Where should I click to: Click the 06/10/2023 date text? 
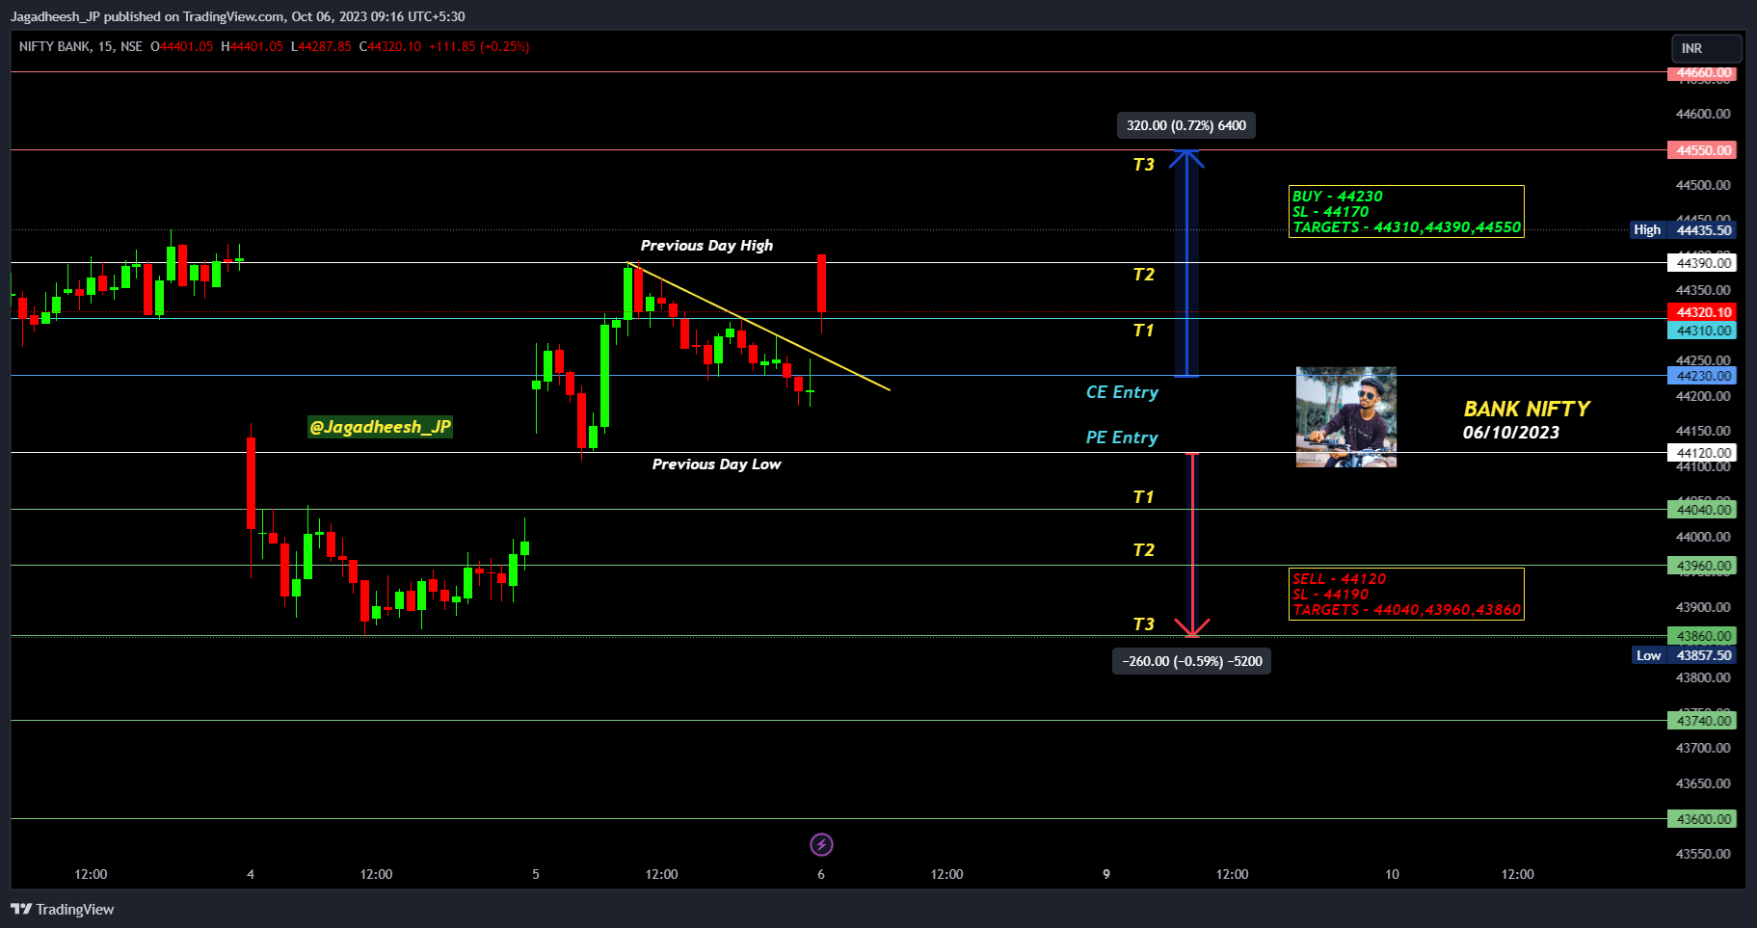[1511, 433]
